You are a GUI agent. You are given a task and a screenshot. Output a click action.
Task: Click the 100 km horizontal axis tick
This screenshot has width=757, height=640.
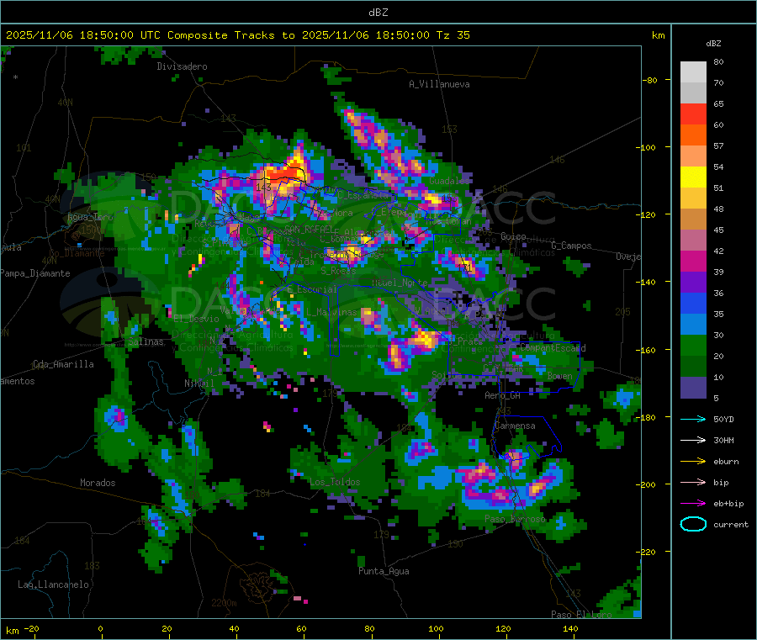[x=436, y=629]
